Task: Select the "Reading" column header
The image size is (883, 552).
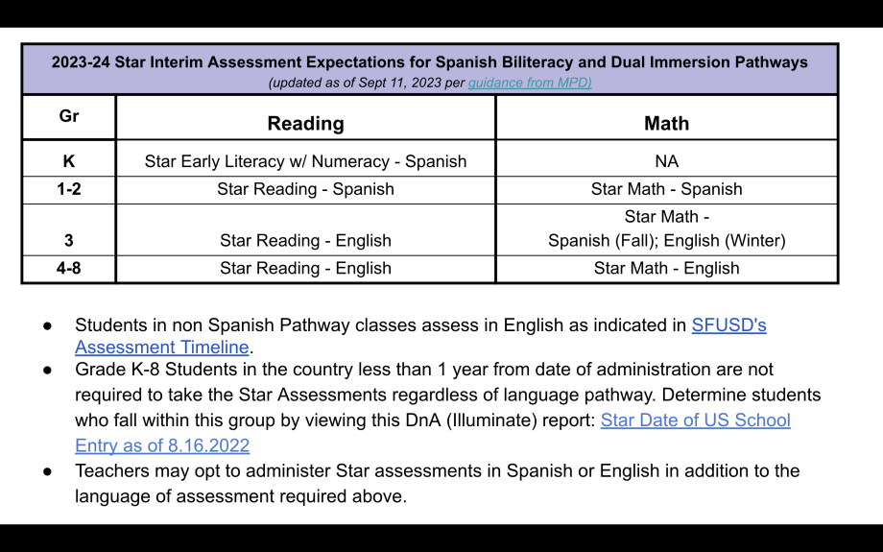Action: 305,123
